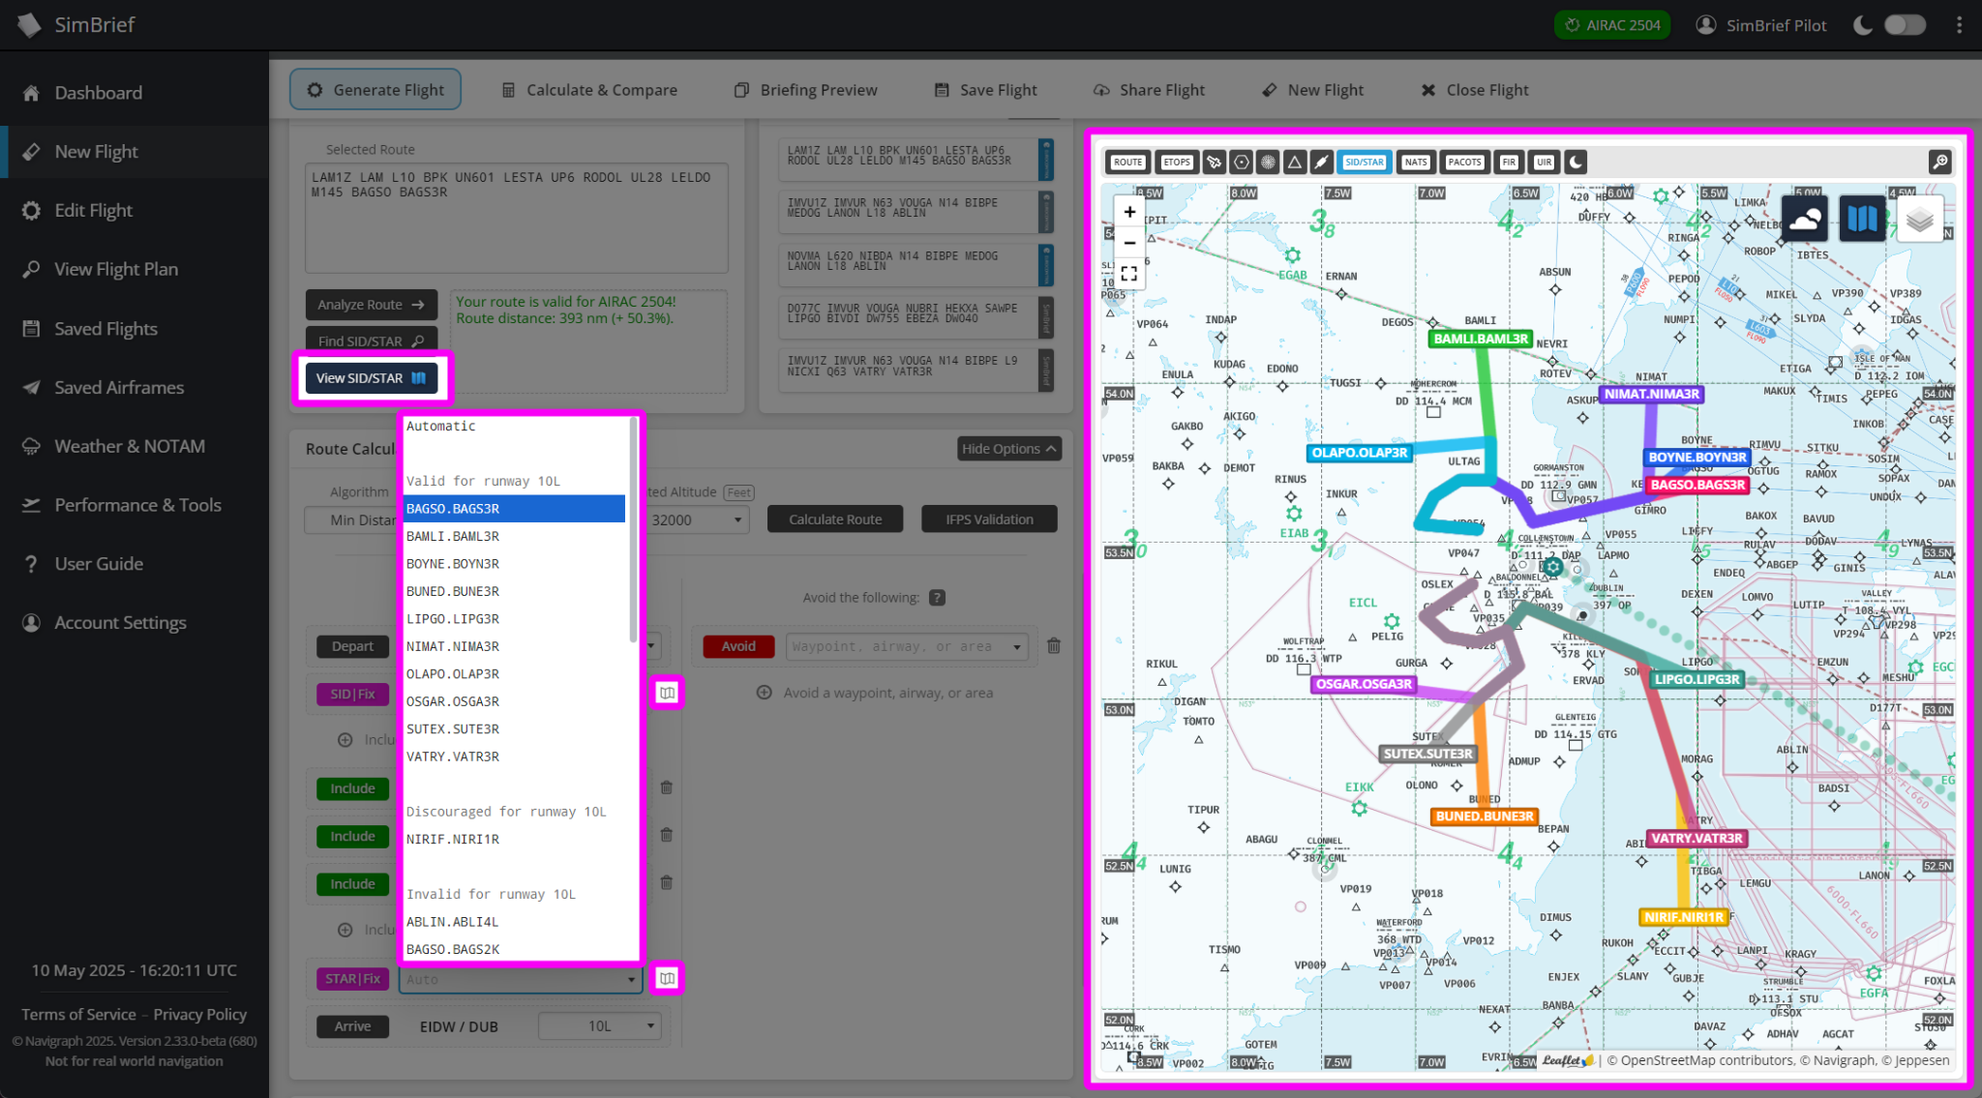
Task: Disable the ROUTE overlay on the map
Action: tap(1127, 162)
